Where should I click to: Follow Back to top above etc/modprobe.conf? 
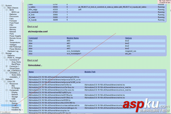pos(33,26)
